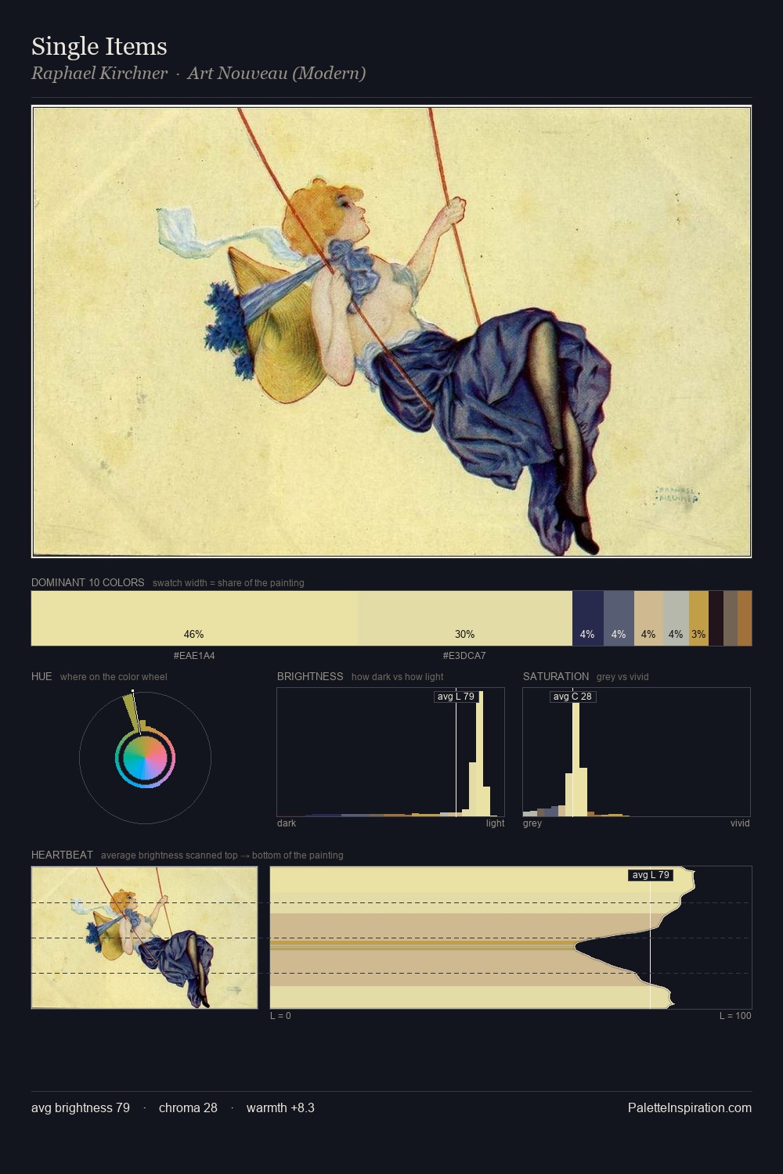Image resolution: width=783 pixels, height=1174 pixels.
Task: Pick the dark navy 4% swatch
Action: [588, 618]
